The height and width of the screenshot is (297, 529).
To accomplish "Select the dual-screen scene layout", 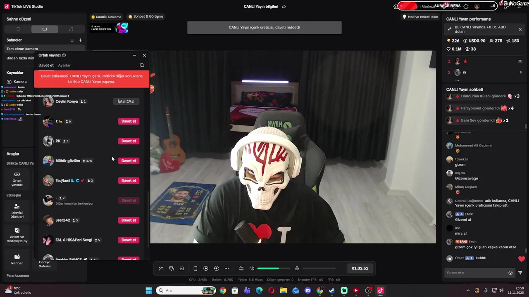I will point(71,29).
